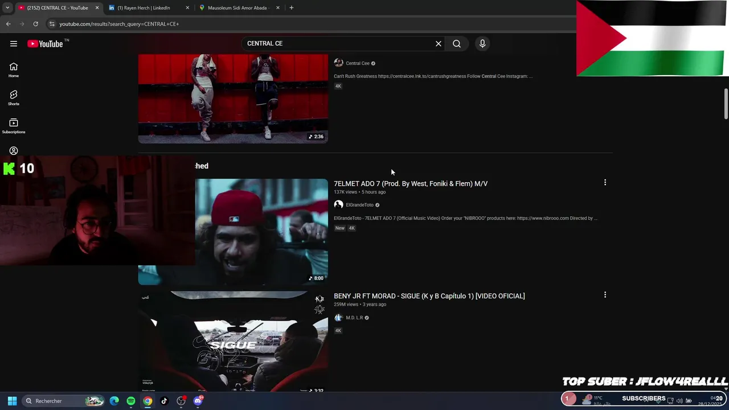The height and width of the screenshot is (410, 729).
Task: Open the Central Cee channel avatar
Action: coord(338,63)
